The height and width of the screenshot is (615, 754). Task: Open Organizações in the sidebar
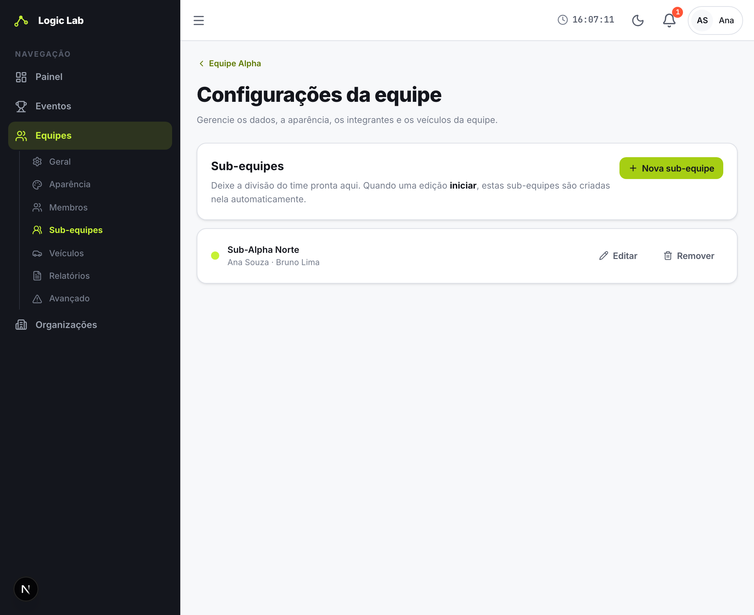(x=90, y=325)
